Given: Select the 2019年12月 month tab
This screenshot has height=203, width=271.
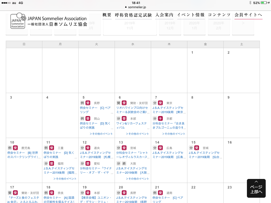Looking at the screenshot, I should pyautogui.click(x=170, y=26).
